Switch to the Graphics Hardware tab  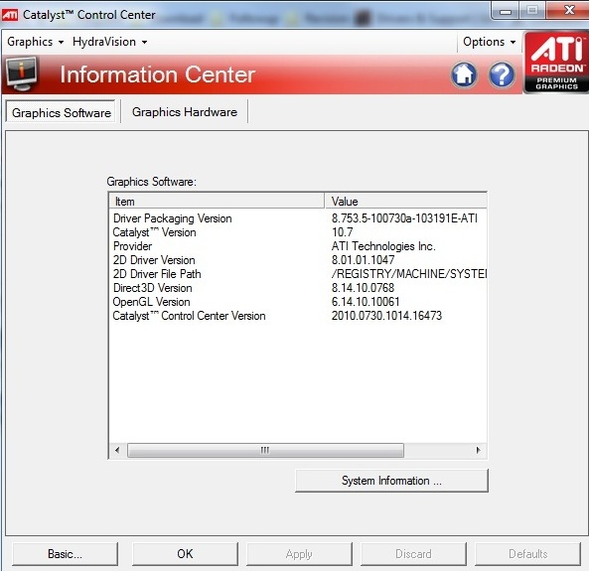(185, 112)
